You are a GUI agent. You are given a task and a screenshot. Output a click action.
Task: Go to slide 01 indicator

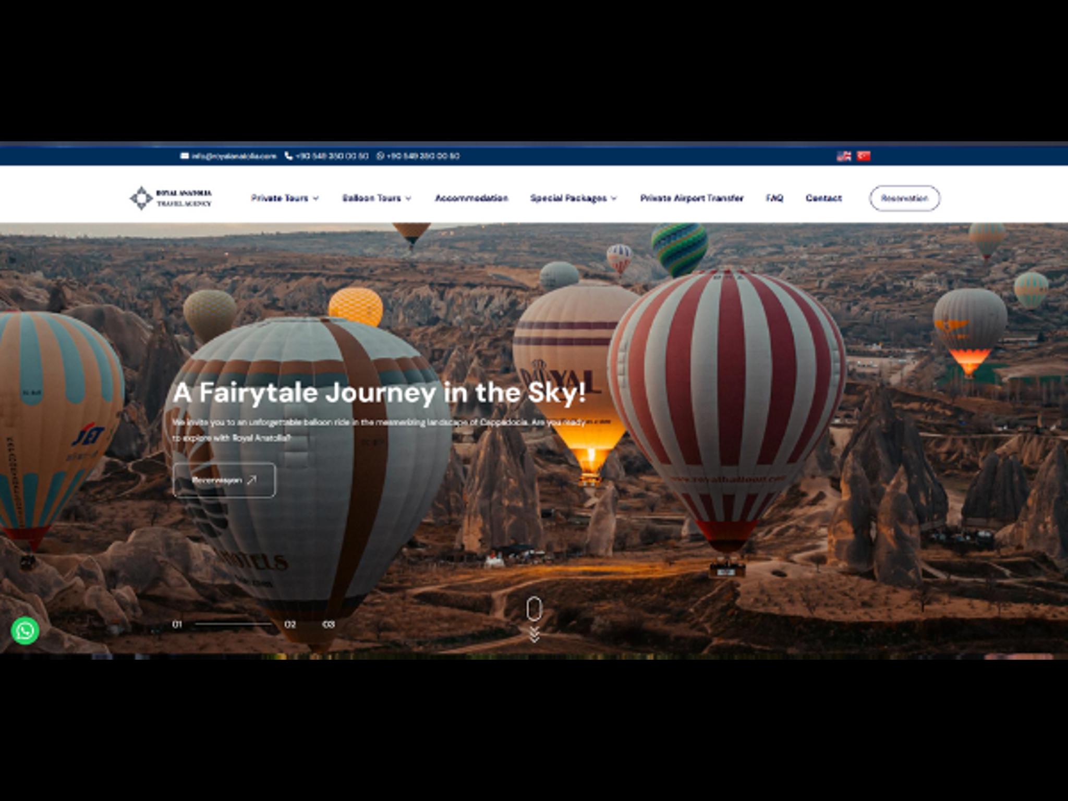(x=177, y=624)
